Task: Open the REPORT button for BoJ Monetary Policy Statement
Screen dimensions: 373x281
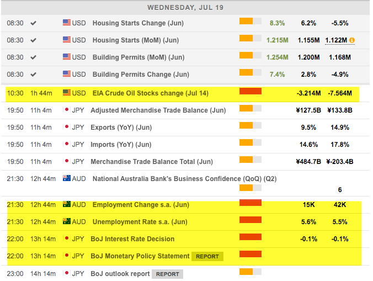Action: [x=207, y=257]
